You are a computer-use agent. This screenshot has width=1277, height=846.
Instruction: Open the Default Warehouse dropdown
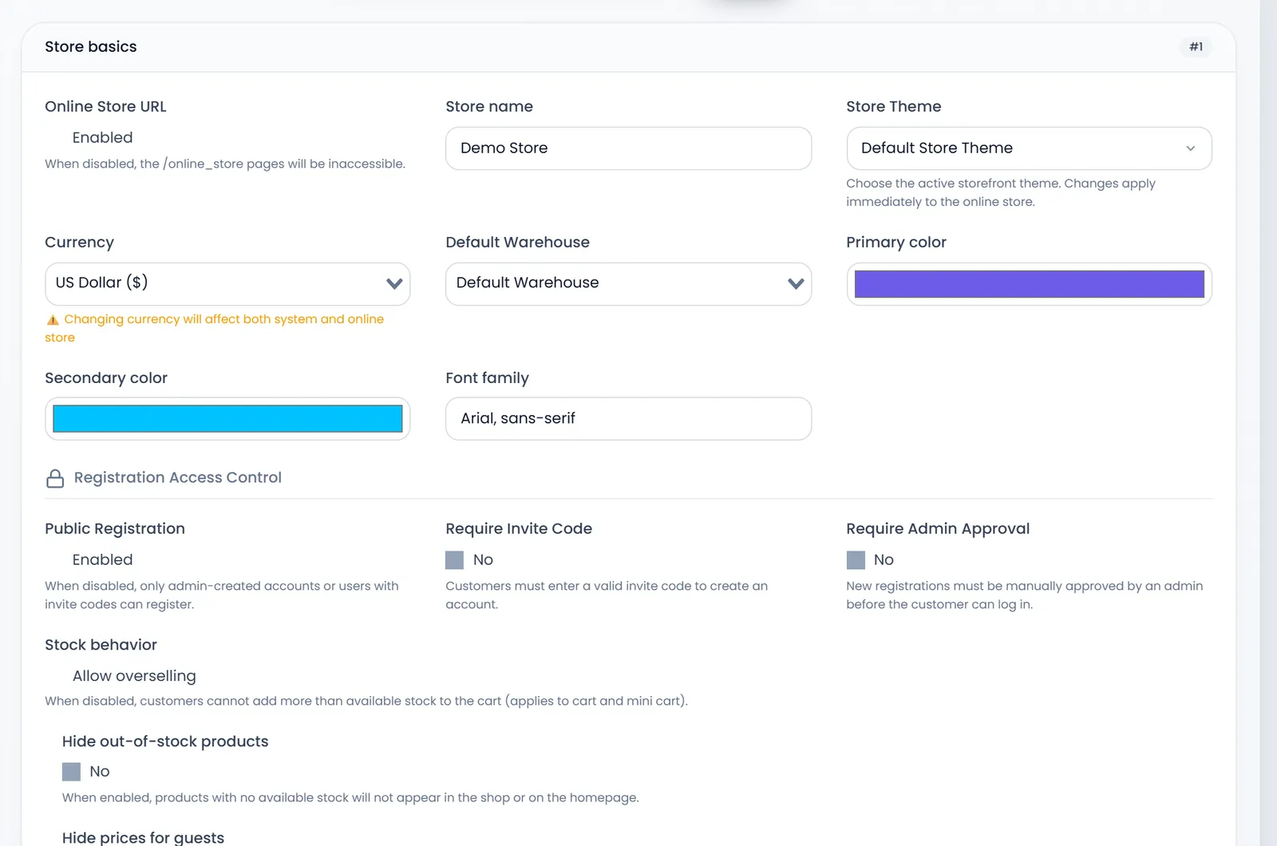[x=628, y=284]
